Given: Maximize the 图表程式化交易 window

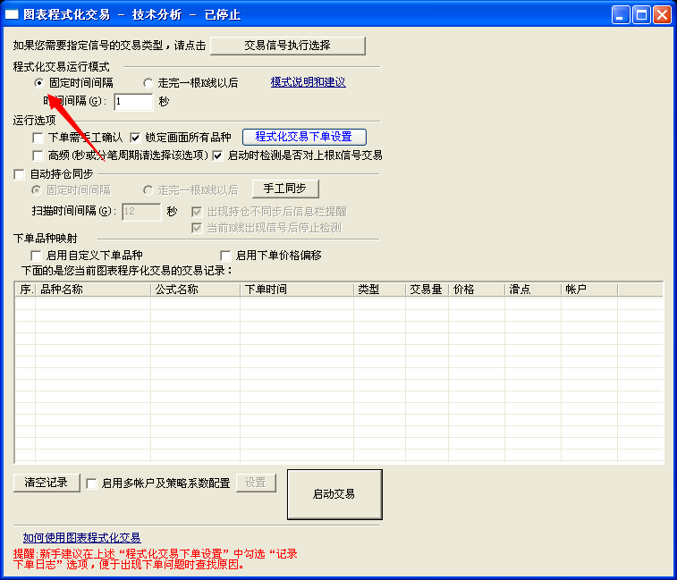Looking at the screenshot, I should click(641, 15).
